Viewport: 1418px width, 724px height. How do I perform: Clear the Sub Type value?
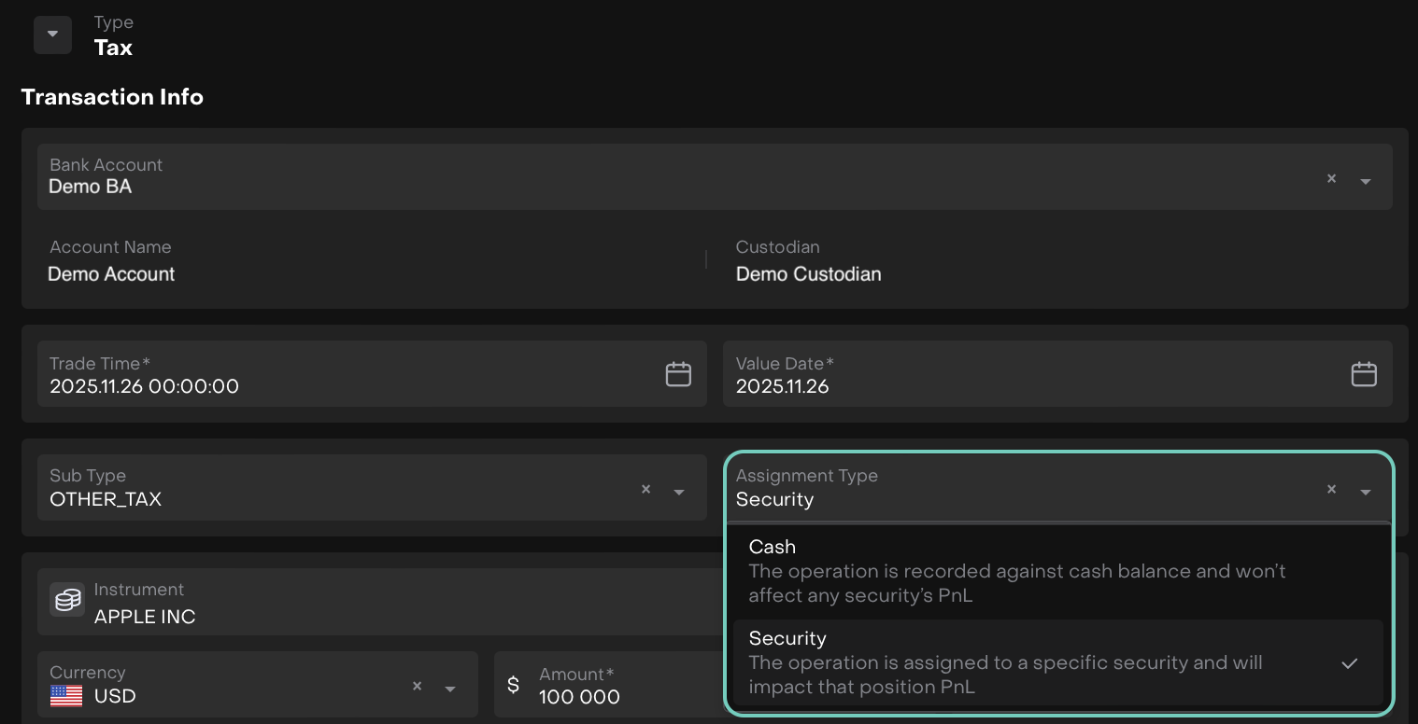pos(645,490)
